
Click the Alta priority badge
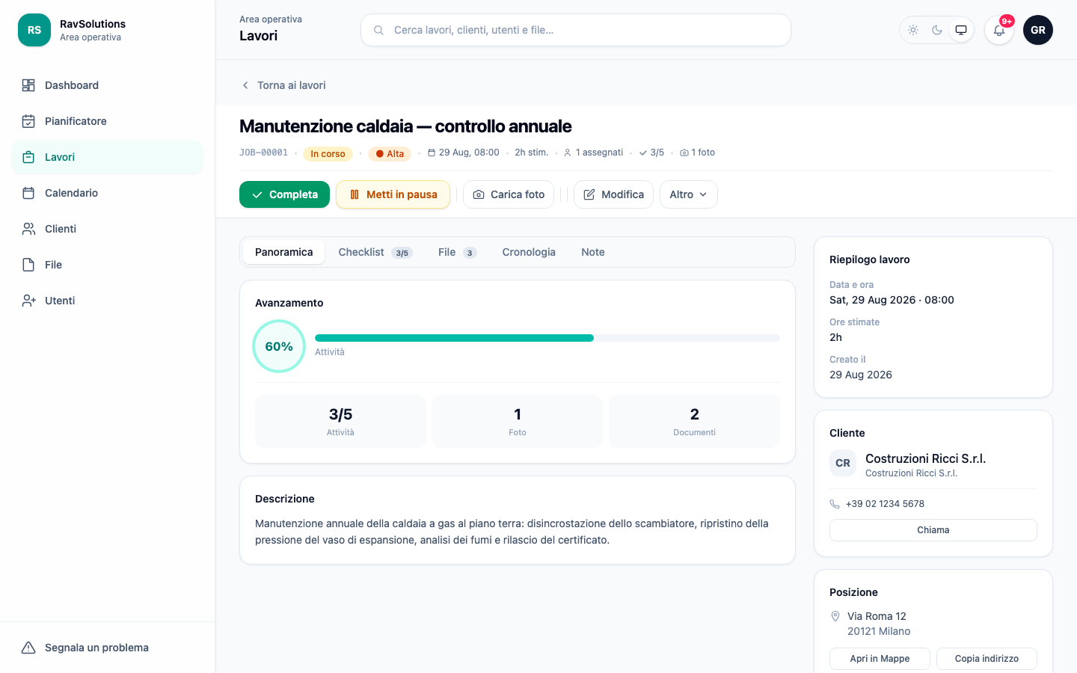point(390,154)
